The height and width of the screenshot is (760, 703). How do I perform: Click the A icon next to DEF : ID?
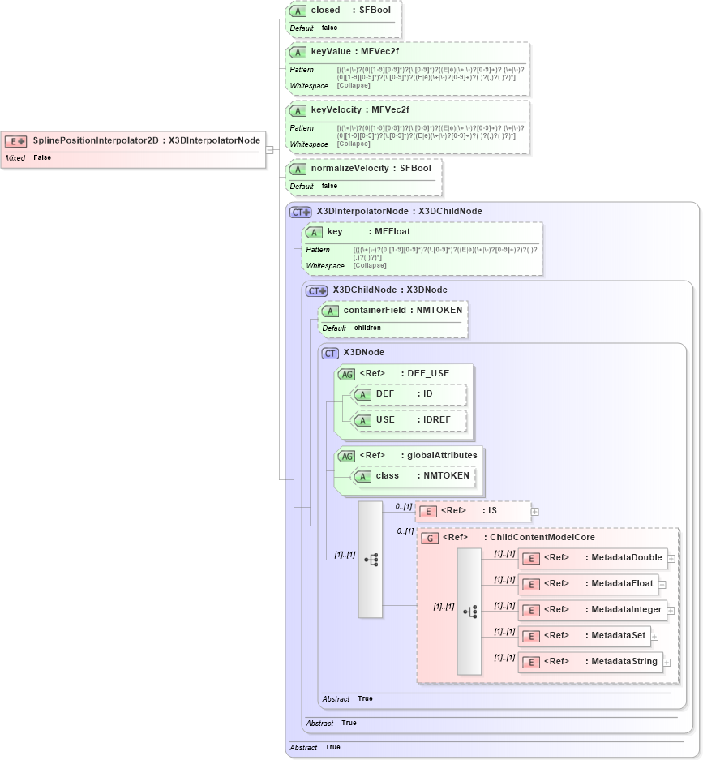(363, 394)
